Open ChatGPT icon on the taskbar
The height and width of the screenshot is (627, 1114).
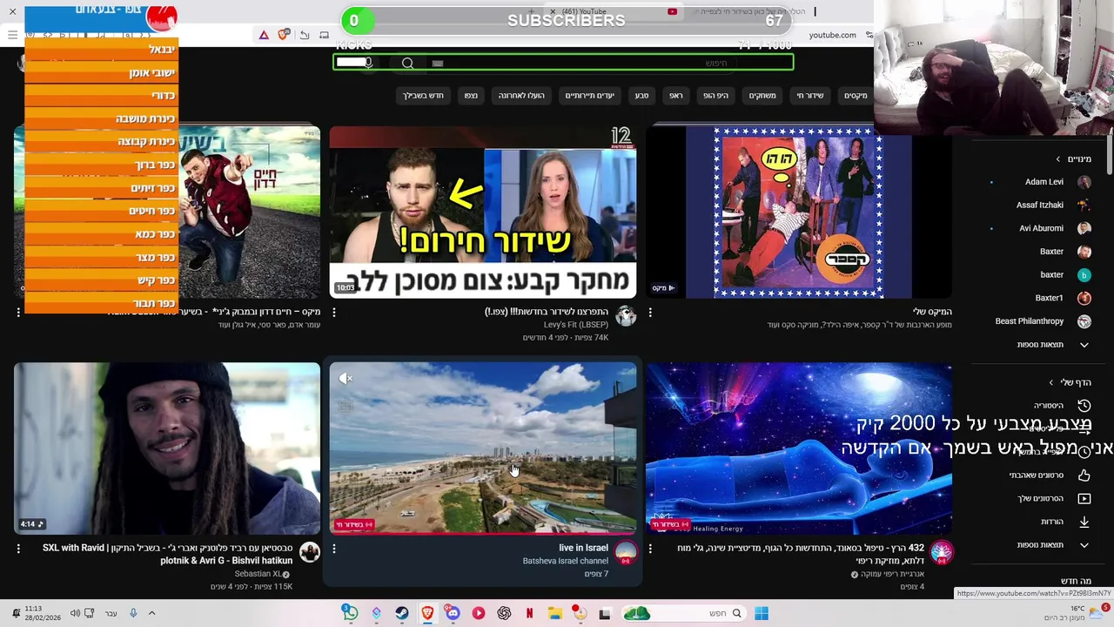tap(504, 613)
